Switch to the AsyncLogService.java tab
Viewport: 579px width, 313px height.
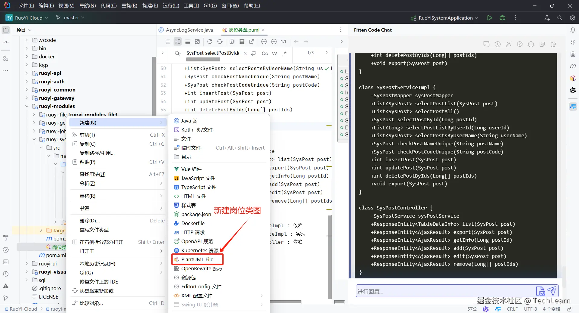click(x=186, y=30)
